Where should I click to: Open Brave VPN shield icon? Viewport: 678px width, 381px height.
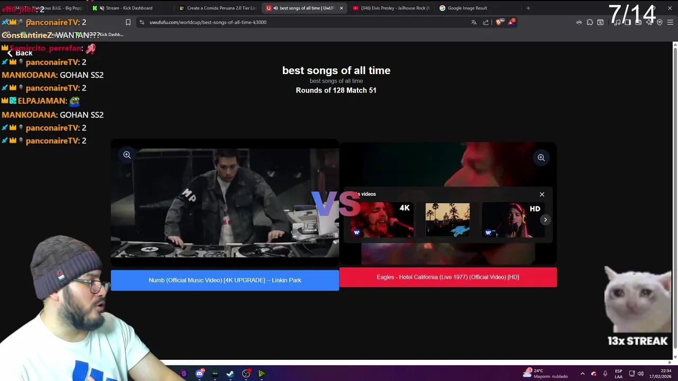point(659,22)
